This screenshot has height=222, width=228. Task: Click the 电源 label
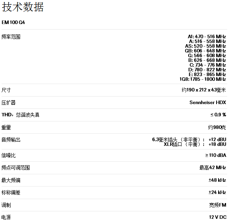[6, 217]
